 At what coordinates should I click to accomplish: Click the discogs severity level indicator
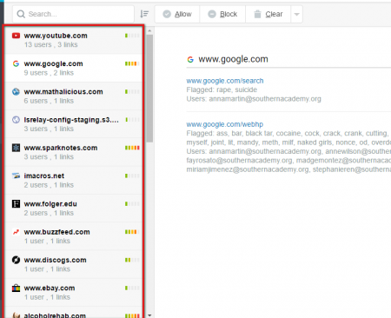(x=132, y=260)
